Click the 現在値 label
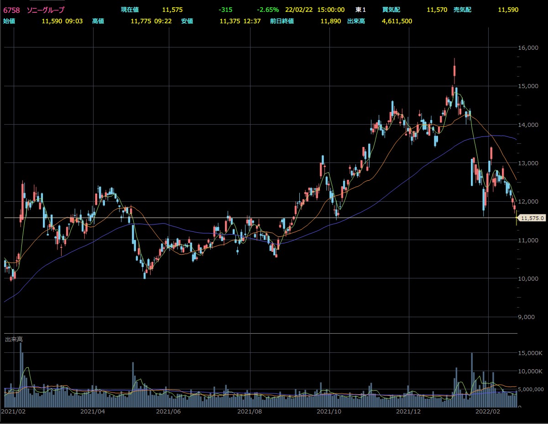 point(130,10)
